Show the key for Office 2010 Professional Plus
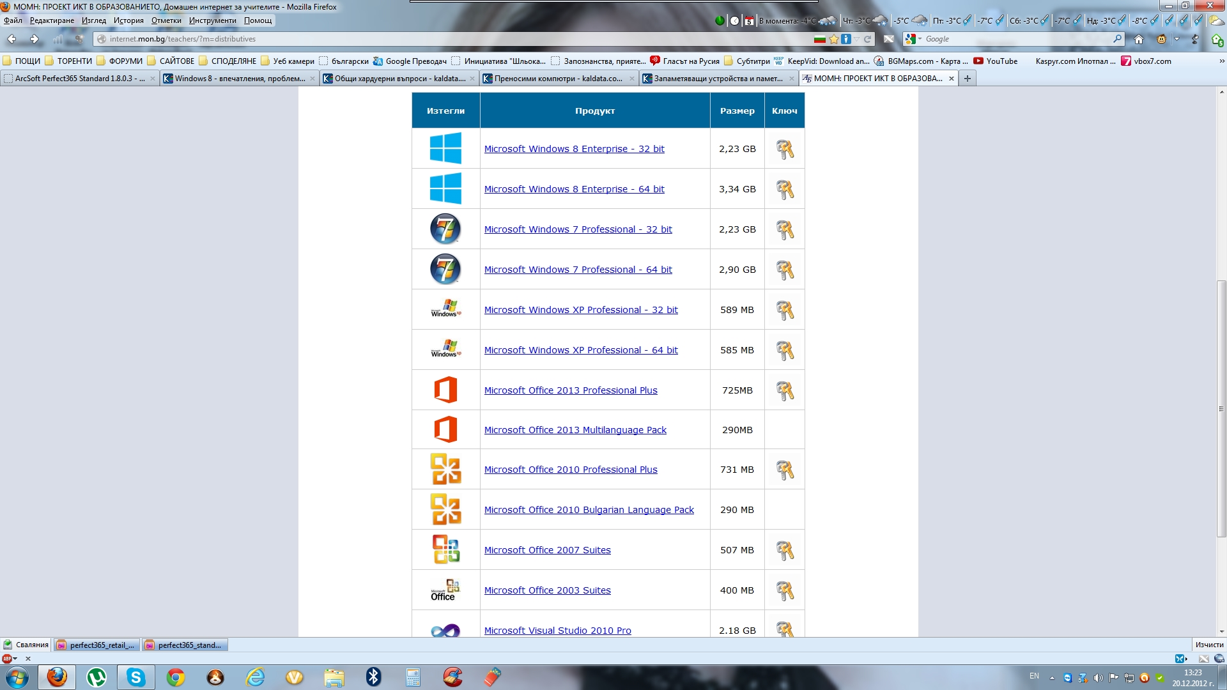This screenshot has height=690, width=1227. point(785,470)
